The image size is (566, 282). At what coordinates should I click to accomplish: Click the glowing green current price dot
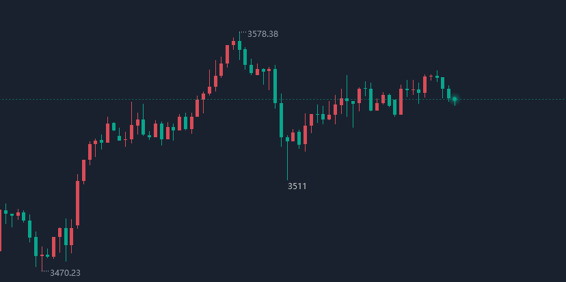point(455,99)
